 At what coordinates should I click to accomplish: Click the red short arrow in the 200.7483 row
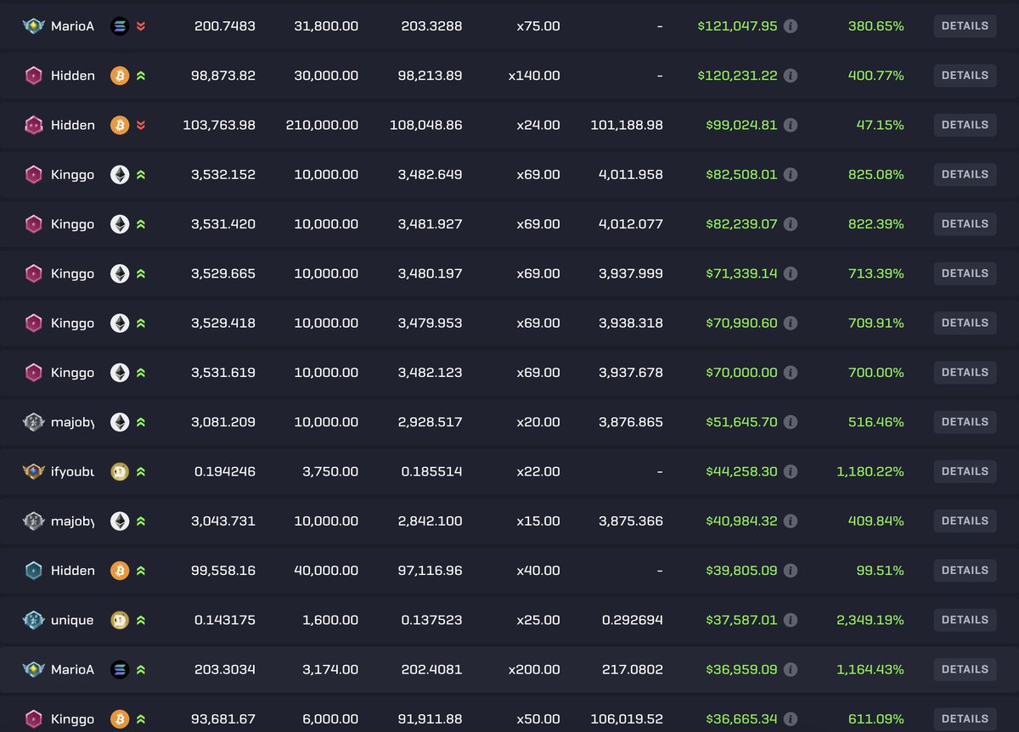coord(141,26)
